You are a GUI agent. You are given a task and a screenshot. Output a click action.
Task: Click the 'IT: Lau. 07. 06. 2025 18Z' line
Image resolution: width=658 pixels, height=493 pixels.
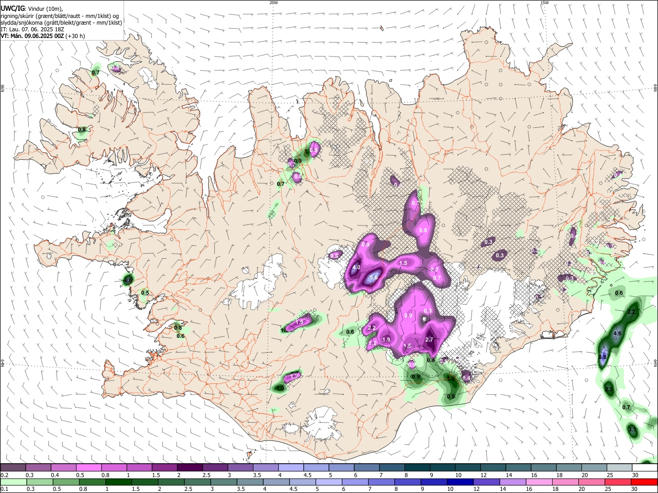point(31,29)
